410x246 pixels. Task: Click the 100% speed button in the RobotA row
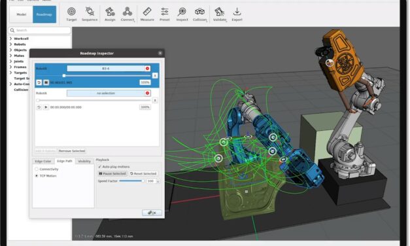(x=145, y=107)
